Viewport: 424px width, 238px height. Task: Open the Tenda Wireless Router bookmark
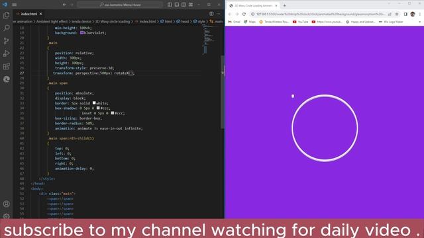(274, 22)
